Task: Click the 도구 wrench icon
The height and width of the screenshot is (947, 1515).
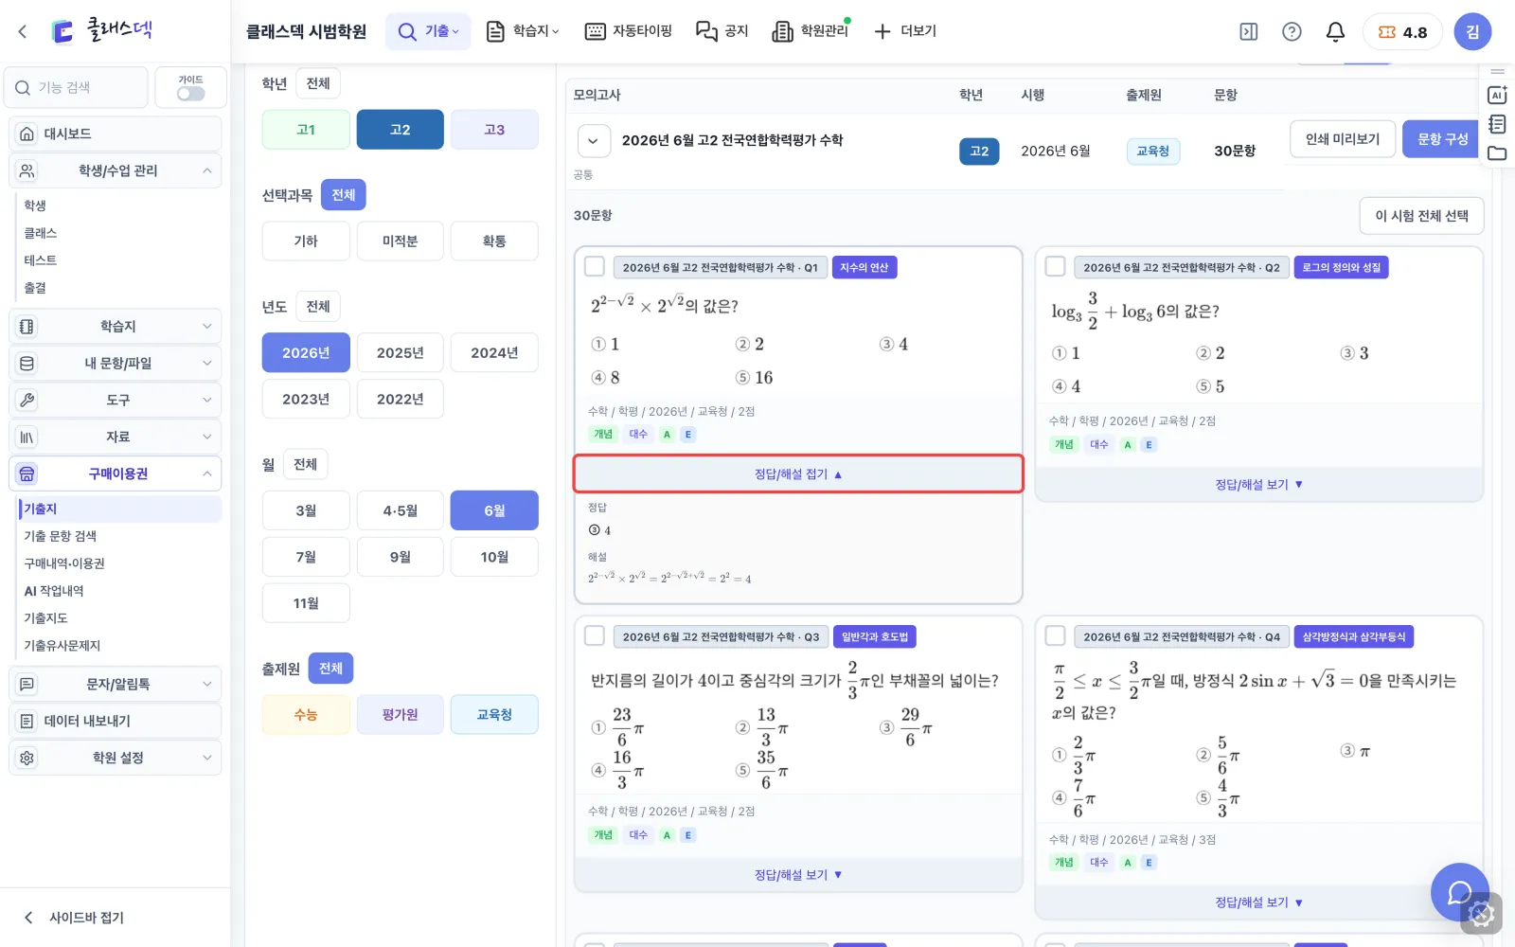Action: click(x=27, y=400)
